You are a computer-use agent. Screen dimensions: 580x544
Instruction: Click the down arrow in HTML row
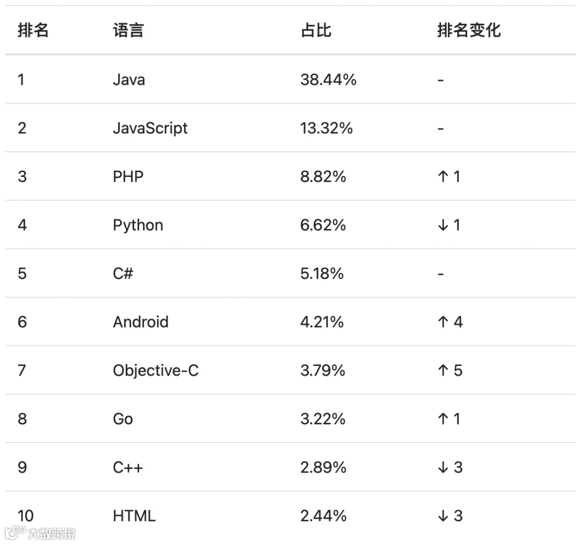[x=443, y=516]
